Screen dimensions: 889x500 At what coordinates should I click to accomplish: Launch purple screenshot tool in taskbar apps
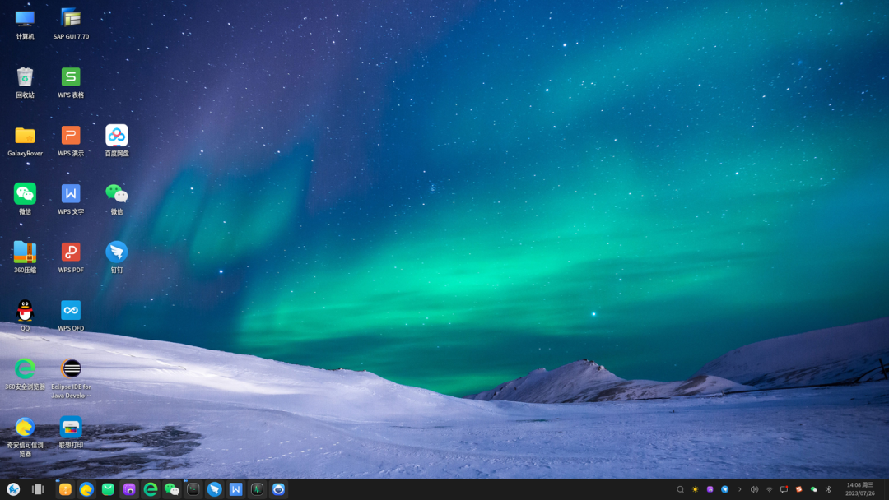click(129, 489)
